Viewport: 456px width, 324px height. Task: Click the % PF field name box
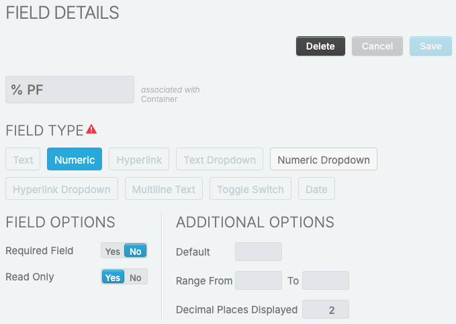click(x=70, y=90)
